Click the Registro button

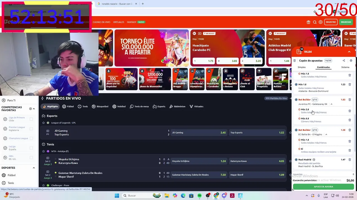click(x=331, y=22)
